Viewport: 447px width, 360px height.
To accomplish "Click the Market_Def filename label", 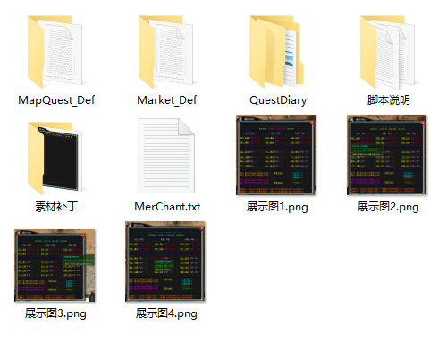I will [x=167, y=100].
